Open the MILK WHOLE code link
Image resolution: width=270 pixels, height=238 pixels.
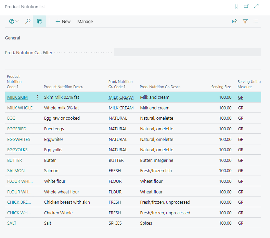pyautogui.click(x=20, y=108)
